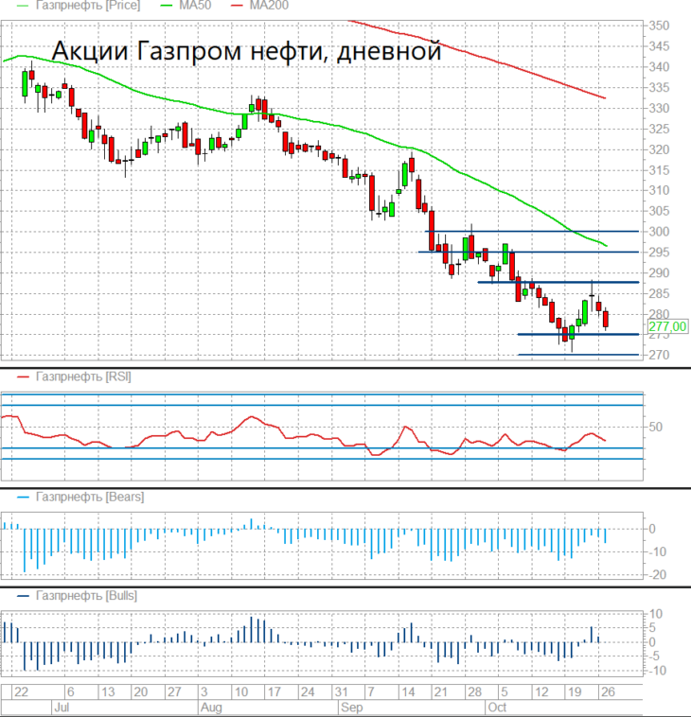Click the Oct month label on time axis
This screenshot has height=717, width=691.
(497, 708)
